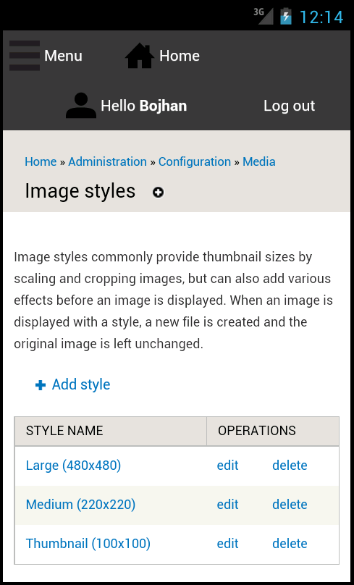The image size is (354, 585).
Task: Edit the Large image style
Action: pyautogui.click(x=227, y=466)
